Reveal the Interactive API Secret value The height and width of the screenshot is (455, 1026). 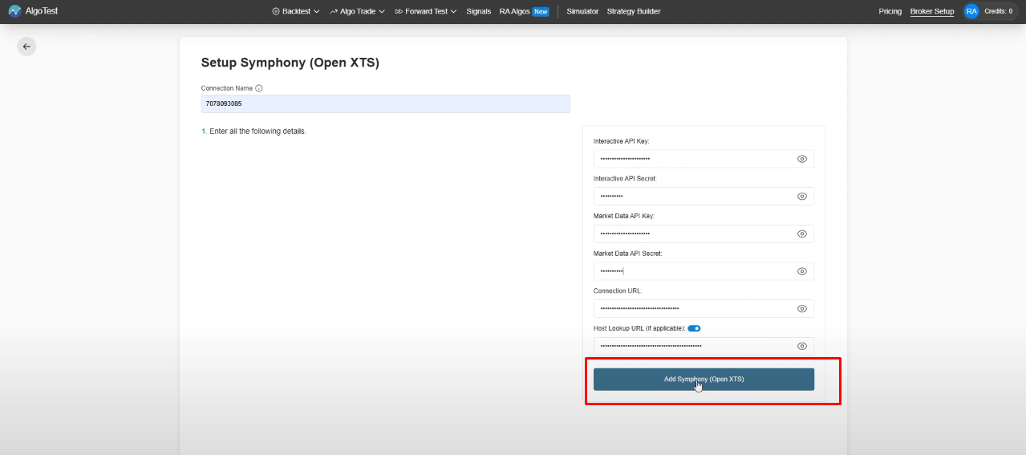[x=801, y=197]
